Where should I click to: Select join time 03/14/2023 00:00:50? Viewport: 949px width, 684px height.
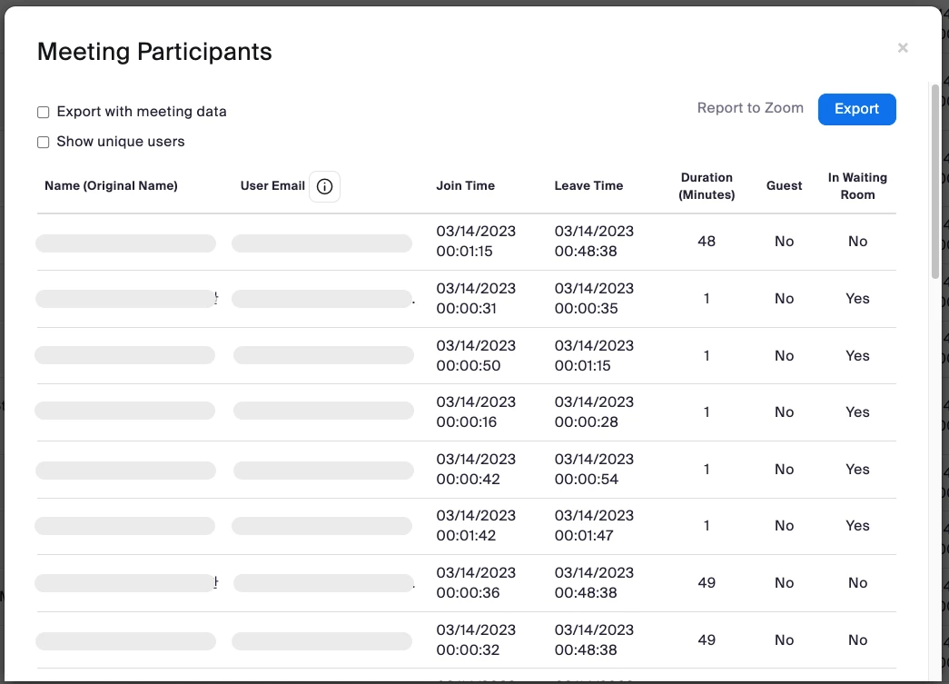coord(476,355)
